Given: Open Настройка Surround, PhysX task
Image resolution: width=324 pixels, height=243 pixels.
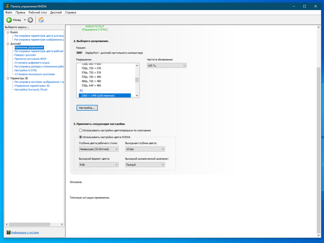Looking at the screenshot, I should (x=31, y=90).
